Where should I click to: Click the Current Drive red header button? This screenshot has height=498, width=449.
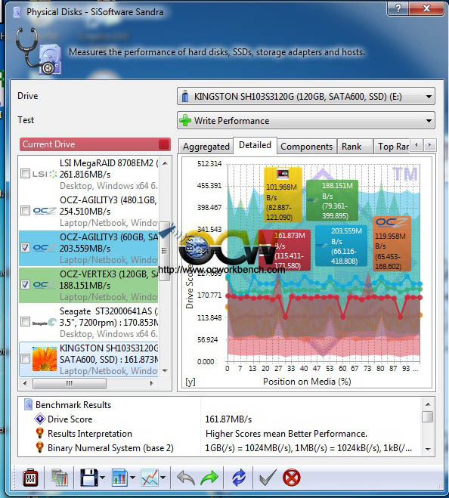pyautogui.click(x=95, y=144)
